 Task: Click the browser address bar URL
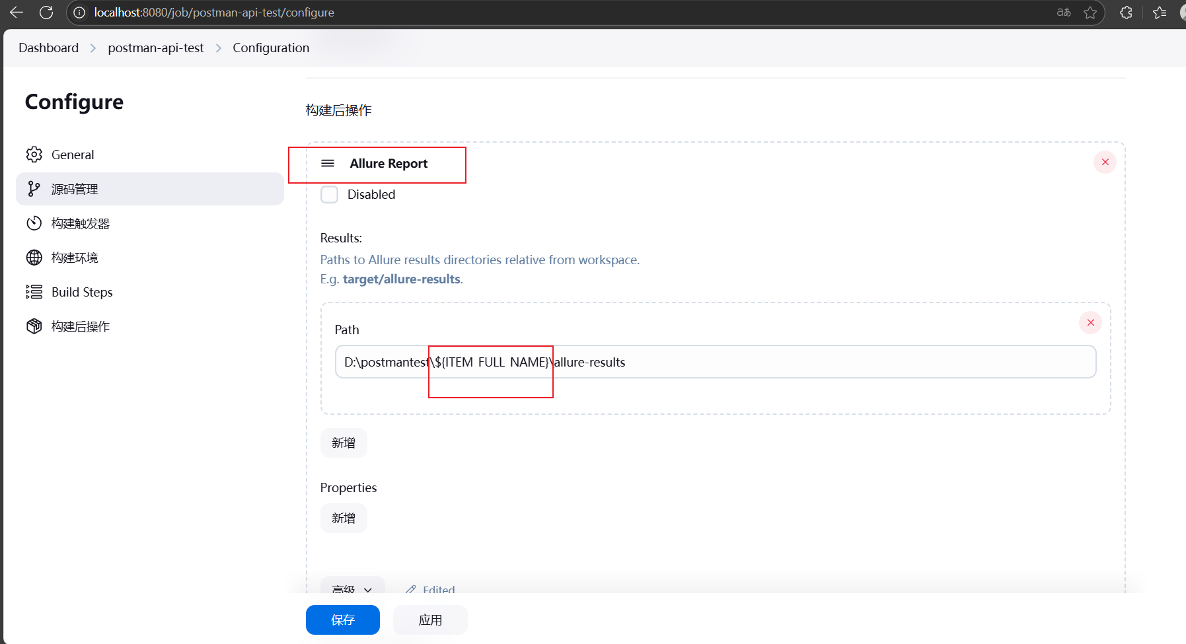(x=214, y=13)
